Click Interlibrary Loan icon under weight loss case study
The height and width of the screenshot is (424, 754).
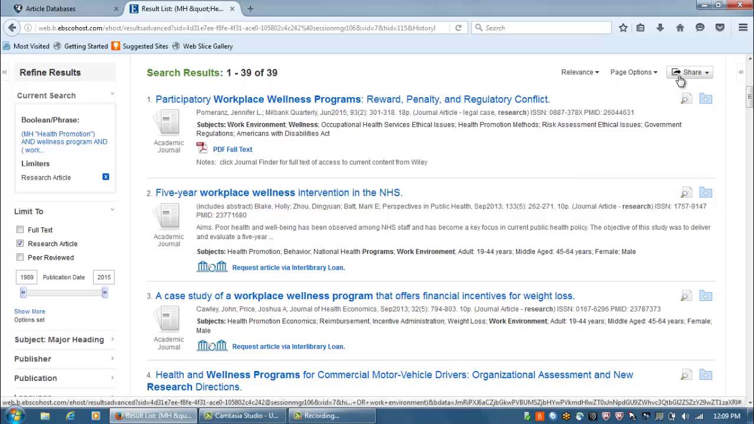[212, 346]
